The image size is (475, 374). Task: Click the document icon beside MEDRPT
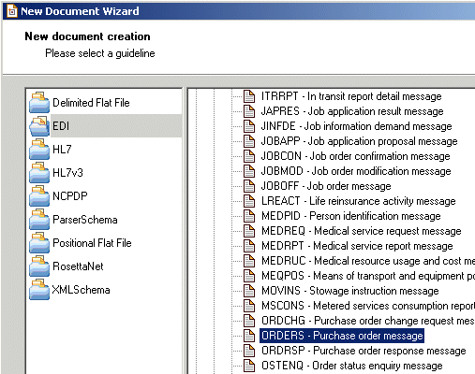point(249,246)
